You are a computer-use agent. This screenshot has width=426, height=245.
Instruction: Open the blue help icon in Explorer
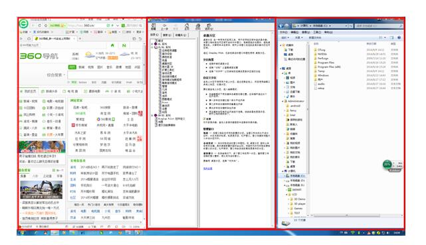(399, 37)
